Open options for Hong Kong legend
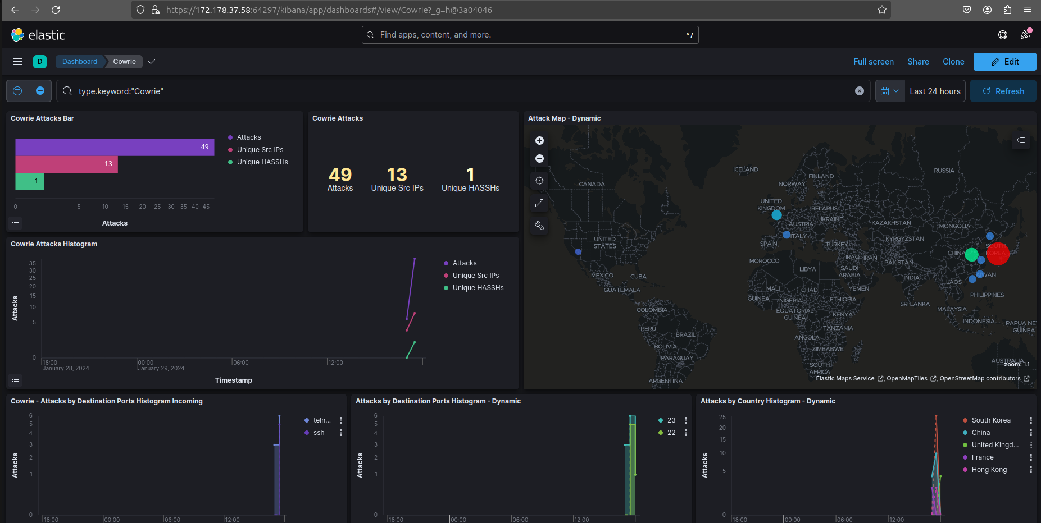 point(1031,470)
